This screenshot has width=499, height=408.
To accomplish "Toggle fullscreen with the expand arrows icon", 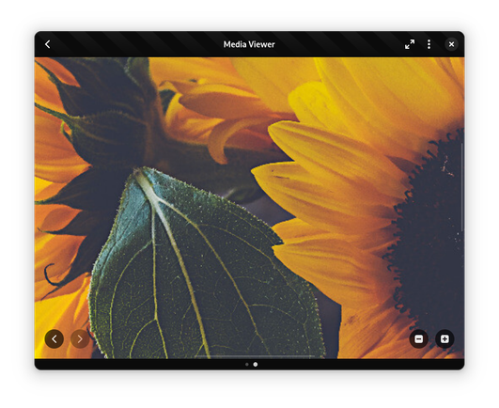I will (410, 44).
